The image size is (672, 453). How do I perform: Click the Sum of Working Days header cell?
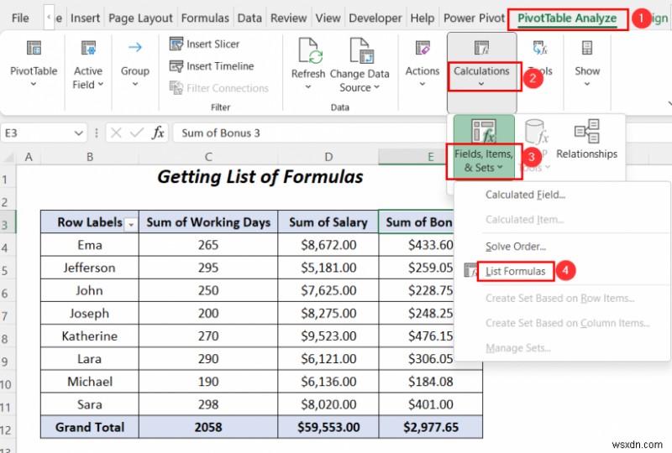(208, 221)
